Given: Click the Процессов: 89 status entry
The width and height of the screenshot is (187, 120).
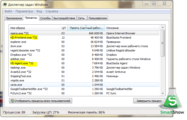Looking at the screenshot, I should [14, 112].
